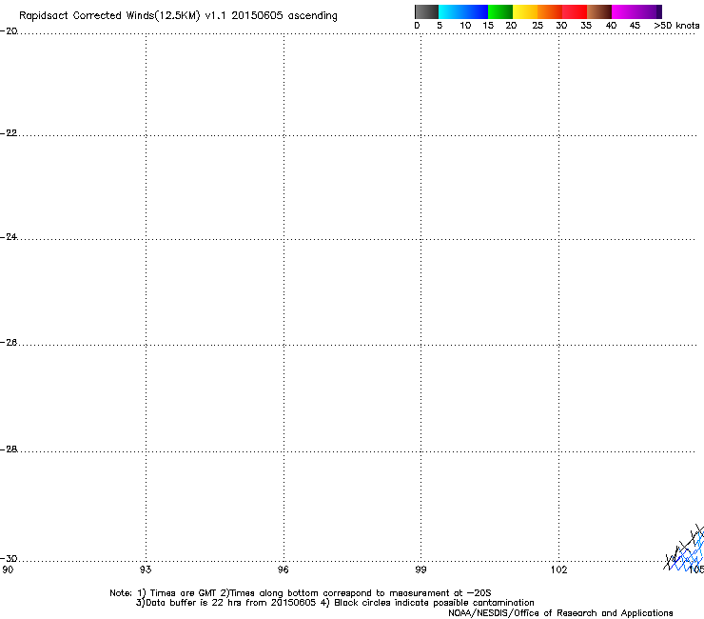Click the longitude label '99'
Screen dimensions: 704x619
click(420, 570)
